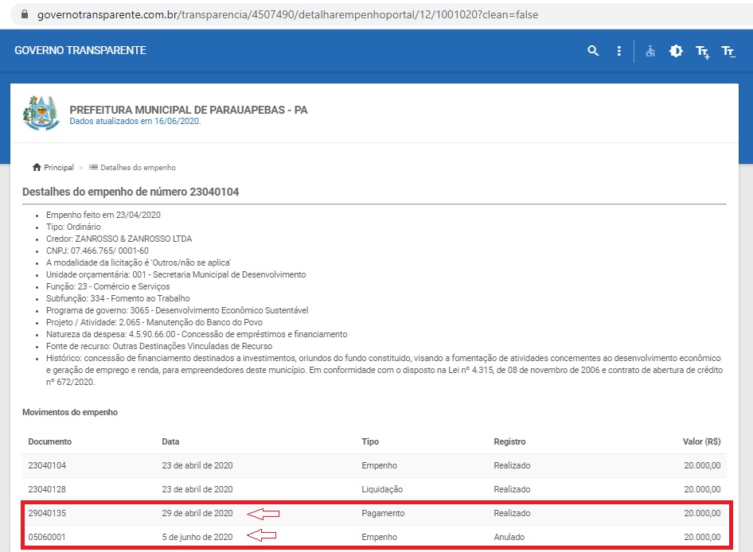Click 'CNPJ: 07.466.765/ 0001-60' line
The width and height of the screenshot is (753, 552).
(x=97, y=251)
